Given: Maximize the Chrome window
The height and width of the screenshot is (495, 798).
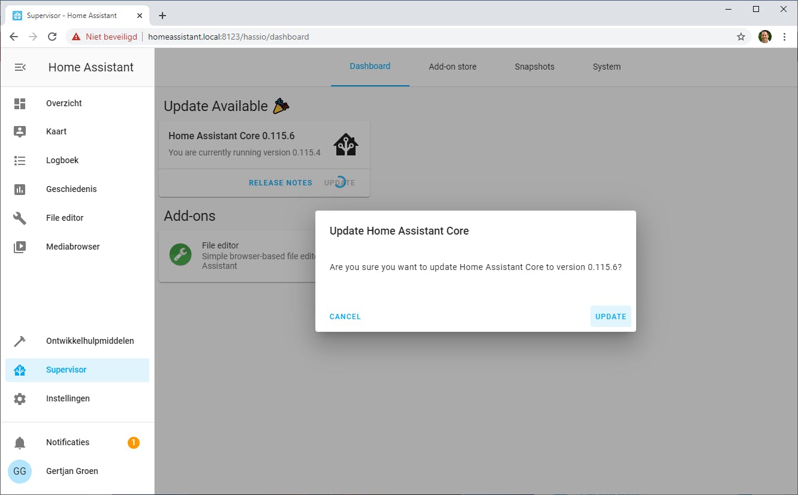Looking at the screenshot, I should coord(756,9).
